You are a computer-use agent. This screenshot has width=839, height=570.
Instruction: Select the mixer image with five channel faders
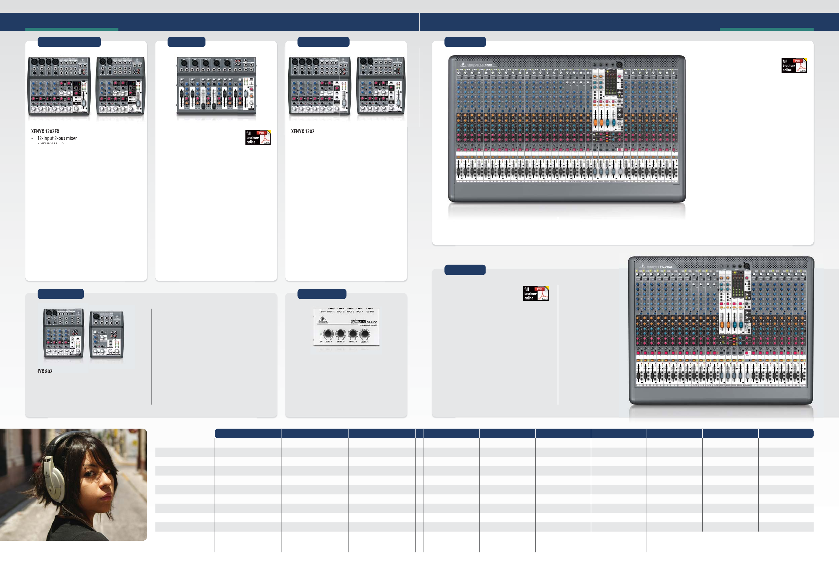pos(216,87)
